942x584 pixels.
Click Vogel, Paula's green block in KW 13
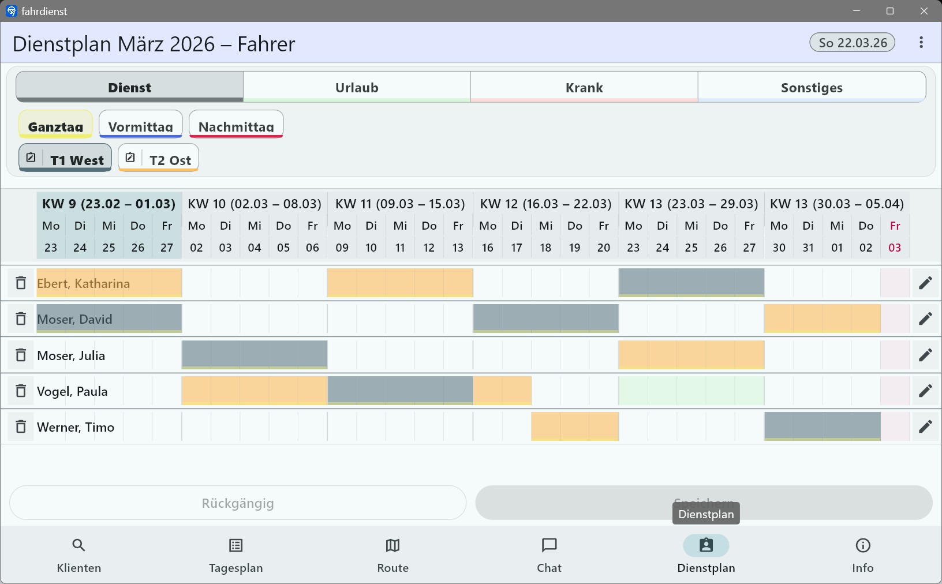point(691,391)
